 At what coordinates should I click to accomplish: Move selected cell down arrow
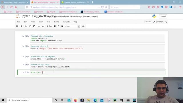tap(43, 26)
